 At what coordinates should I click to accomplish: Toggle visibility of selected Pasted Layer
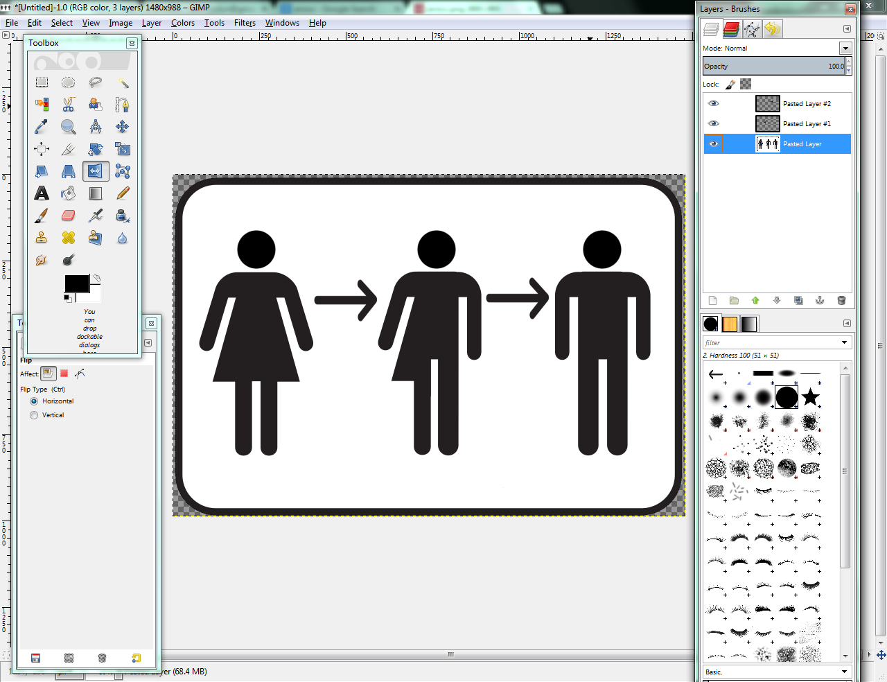coord(713,143)
